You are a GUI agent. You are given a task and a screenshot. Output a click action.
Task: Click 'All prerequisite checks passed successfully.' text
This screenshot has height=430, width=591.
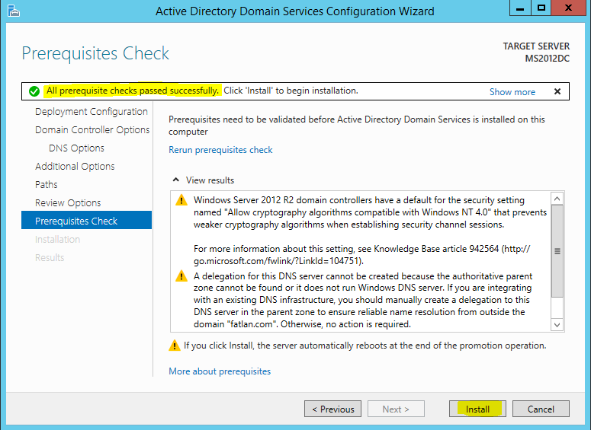click(x=133, y=91)
